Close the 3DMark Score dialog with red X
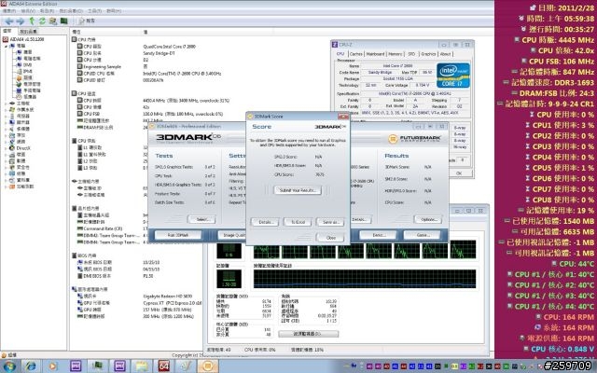This screenshot has height=373, width=597. pos(343,116)
